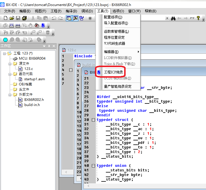Open the 帮助(H) menu
The height and width of the screenshot is (190, 206).
150,11
